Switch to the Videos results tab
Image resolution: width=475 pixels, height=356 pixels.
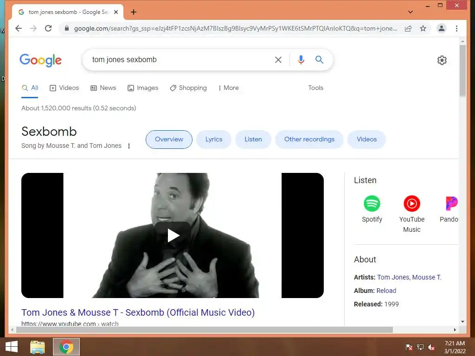64,88
